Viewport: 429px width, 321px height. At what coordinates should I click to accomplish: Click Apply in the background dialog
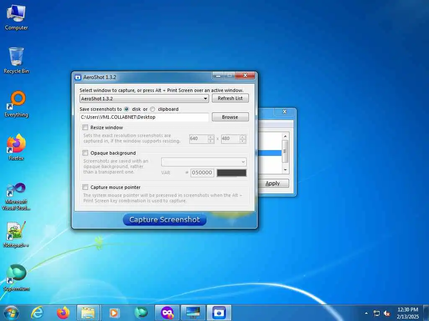pos(273,183)
